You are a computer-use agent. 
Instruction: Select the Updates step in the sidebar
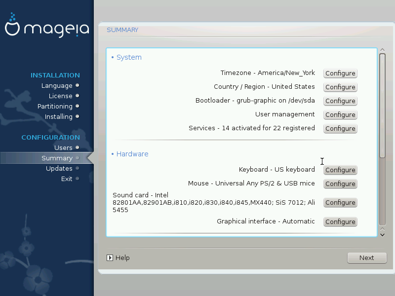(x=59, y=169)
